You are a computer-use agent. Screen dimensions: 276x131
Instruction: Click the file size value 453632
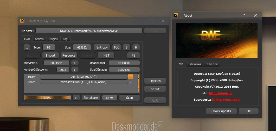(x=82, y=47)
